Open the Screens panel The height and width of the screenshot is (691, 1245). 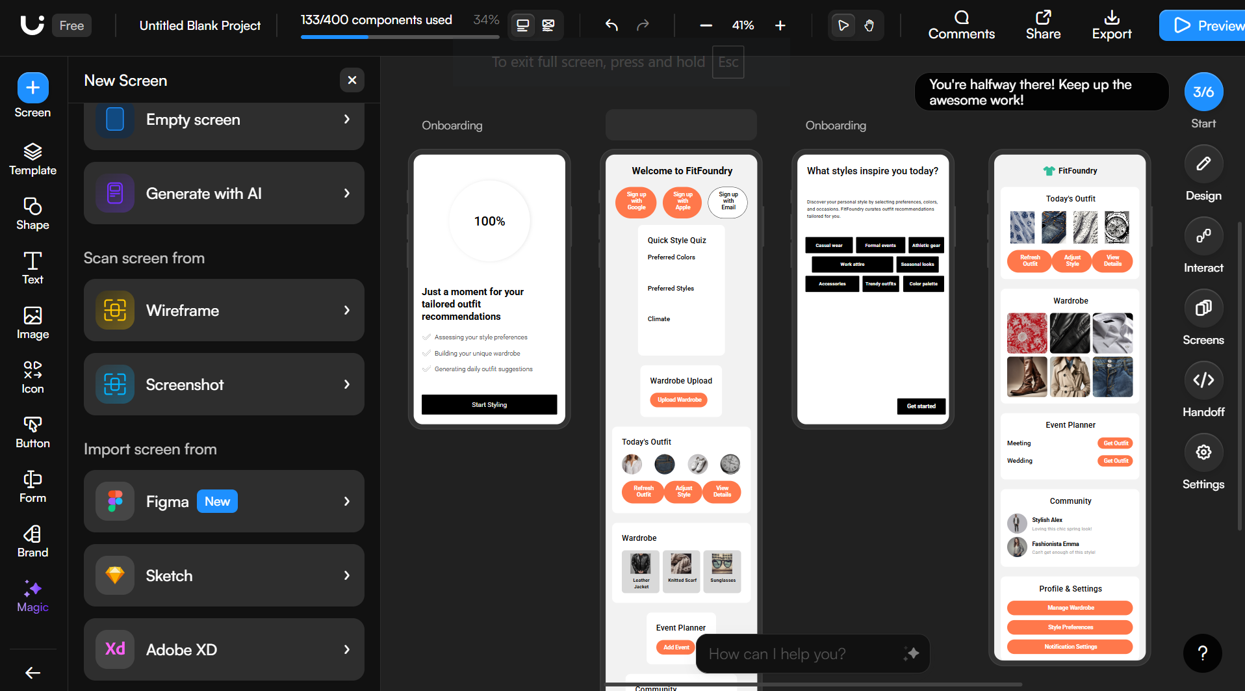point(1203,318)
